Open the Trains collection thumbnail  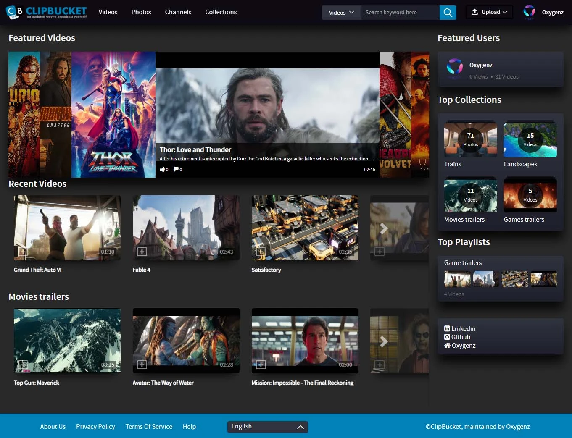click(x=470, y=140)
